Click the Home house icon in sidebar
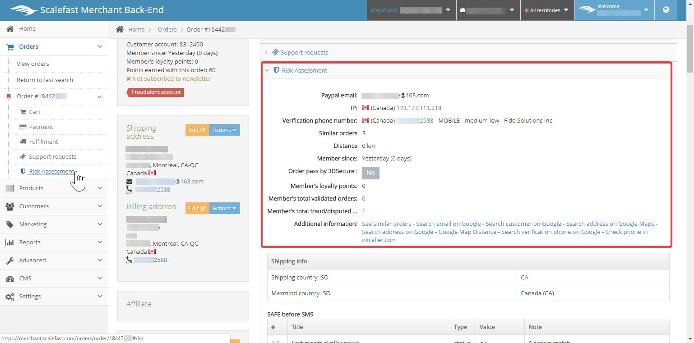 (10, 29)
